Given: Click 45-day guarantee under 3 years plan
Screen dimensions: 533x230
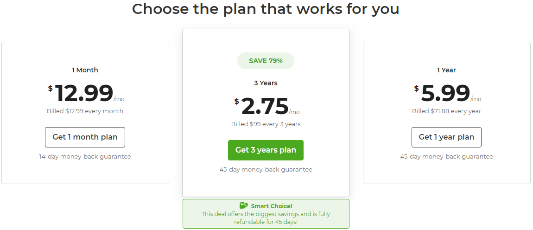Looking at the screenshot, I should tap(266, 169).
